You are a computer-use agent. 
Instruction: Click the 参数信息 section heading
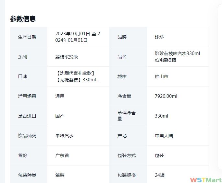coord(23,19)
